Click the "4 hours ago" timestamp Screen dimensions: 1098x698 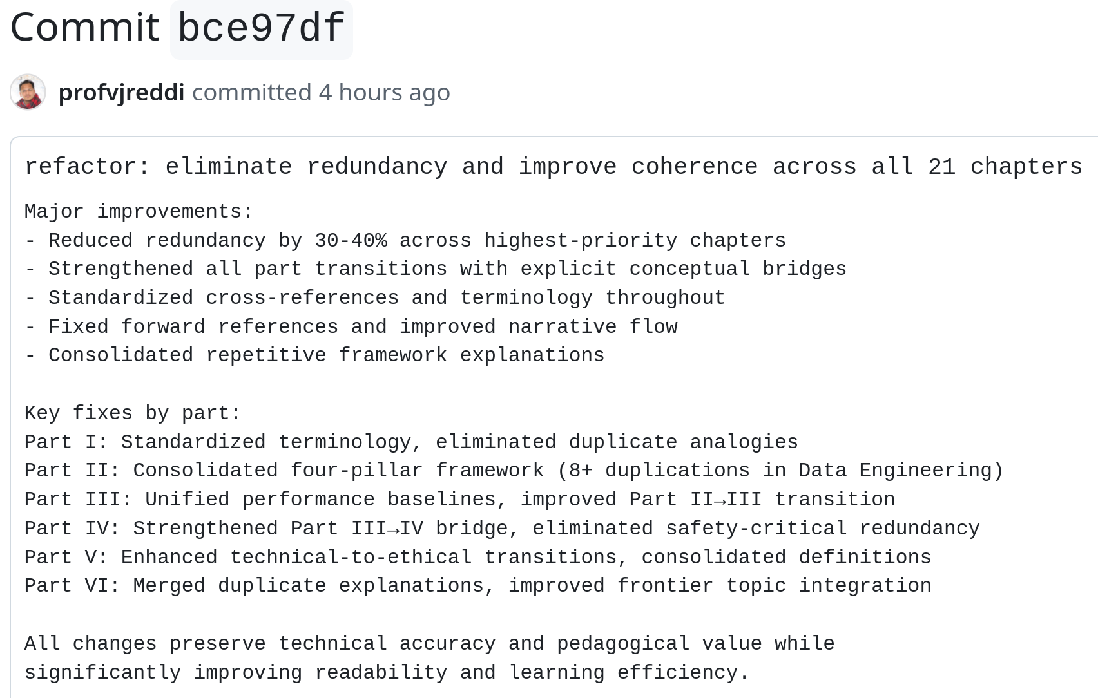click(384, 92)
